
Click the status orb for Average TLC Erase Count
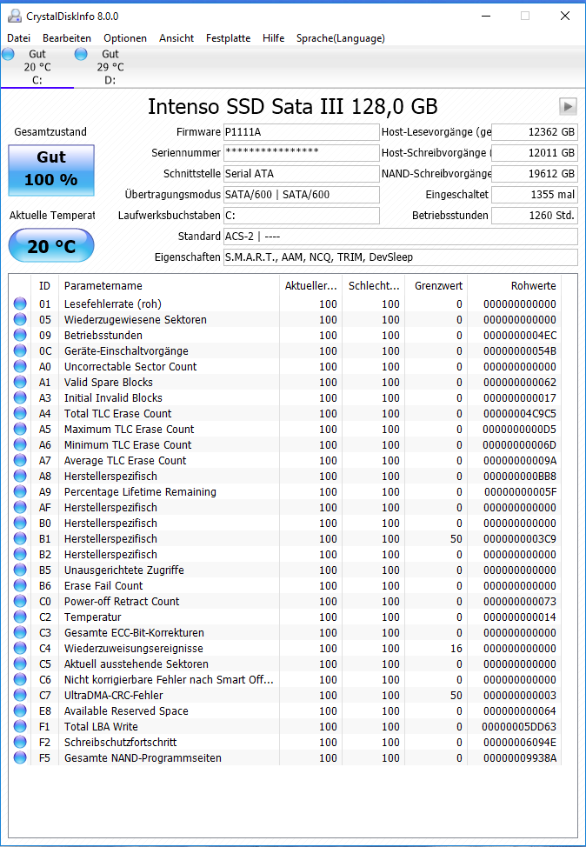(20, 461)
